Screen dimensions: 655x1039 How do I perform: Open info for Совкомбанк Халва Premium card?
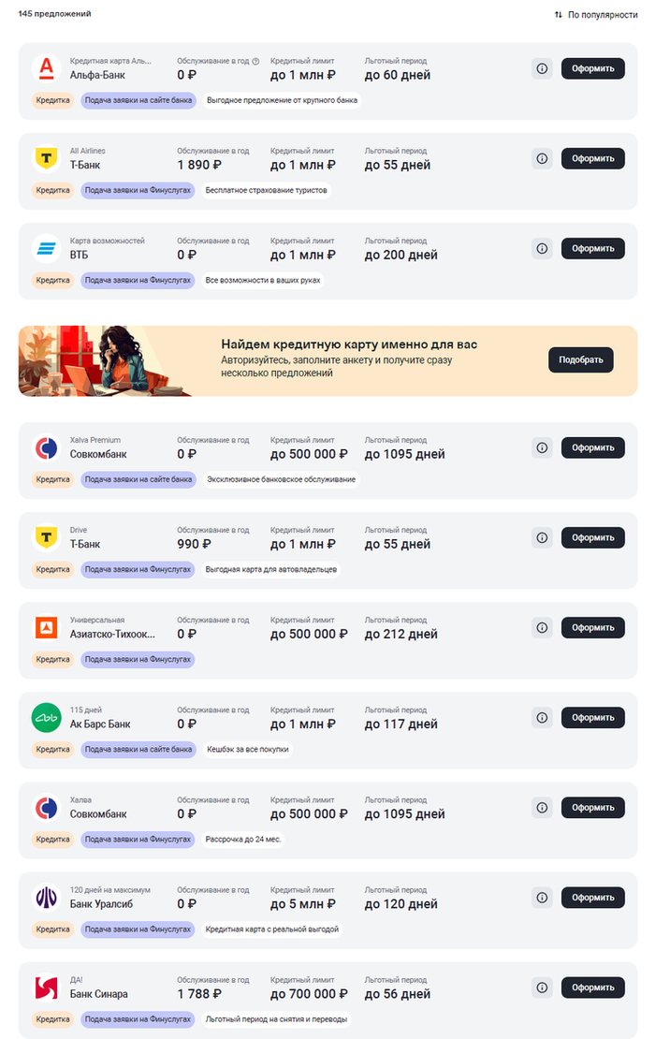click(x=542, y=447)
